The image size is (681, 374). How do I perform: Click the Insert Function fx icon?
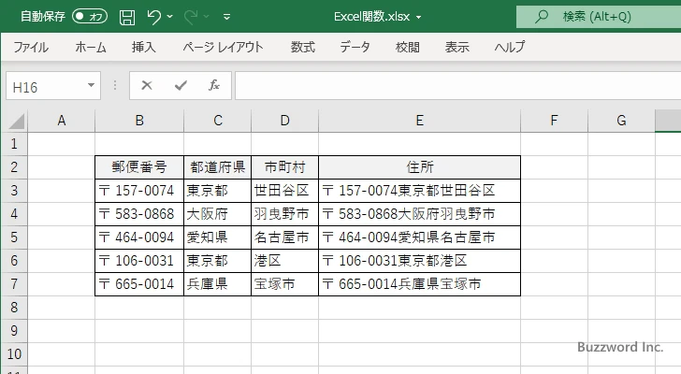pos(214,85)
